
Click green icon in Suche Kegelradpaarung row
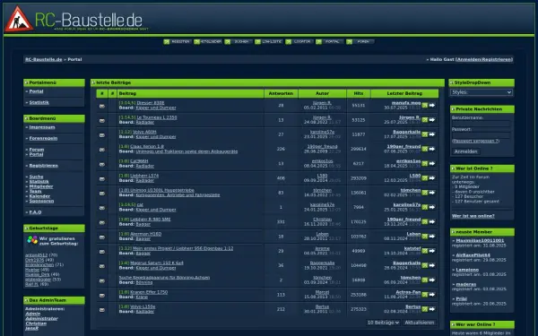coord(425,280)
